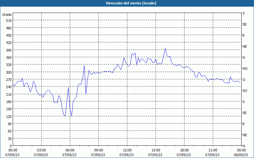This screenshot has height=158, width=254.
Task: Select the 06:00 time axis label
Action: pos(70,150)
